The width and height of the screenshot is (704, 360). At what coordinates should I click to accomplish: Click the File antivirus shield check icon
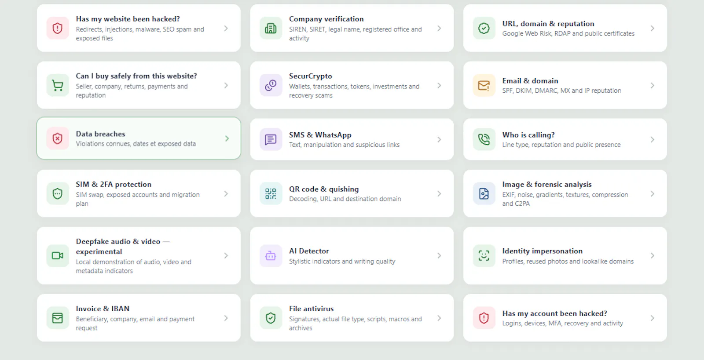271,318
